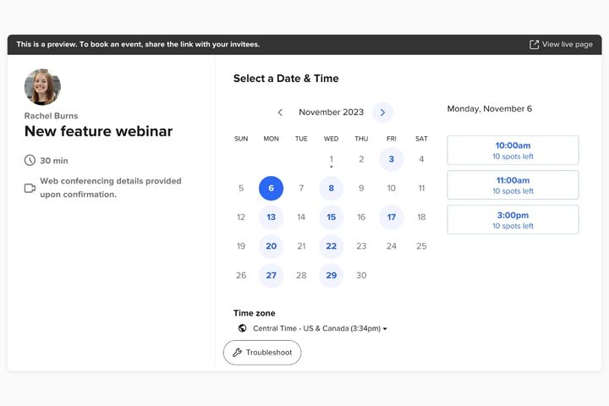Pick November 13 as the date
The height and width of the screenshot is (406, 609).
tap(272, 217)
